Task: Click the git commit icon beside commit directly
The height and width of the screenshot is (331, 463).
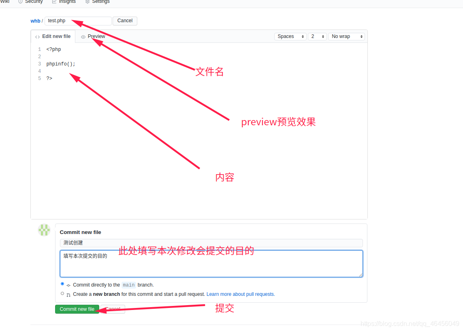Action: click(x=68, y=285)
